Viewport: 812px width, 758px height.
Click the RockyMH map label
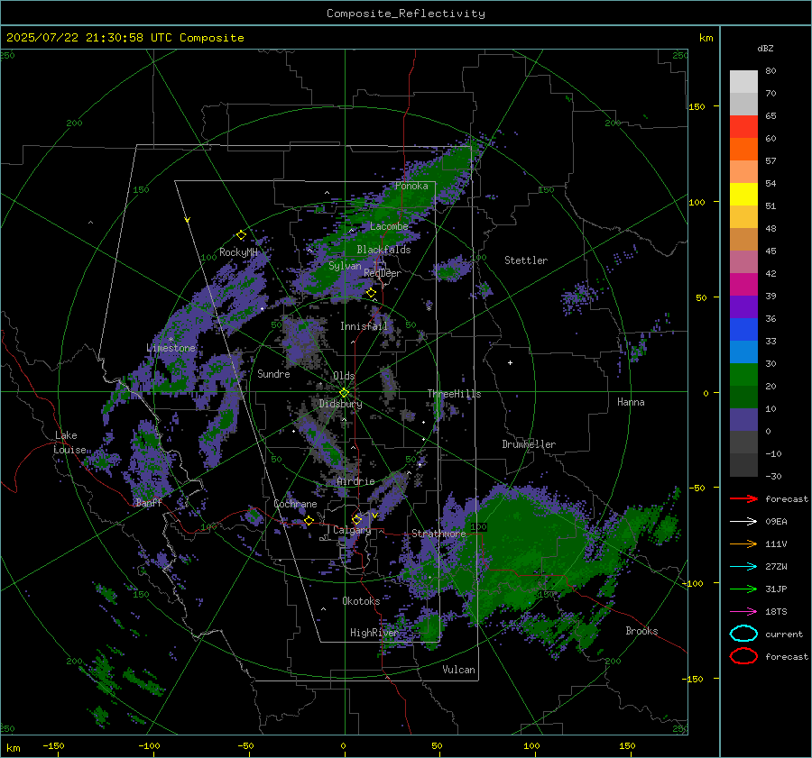point(238,252)
